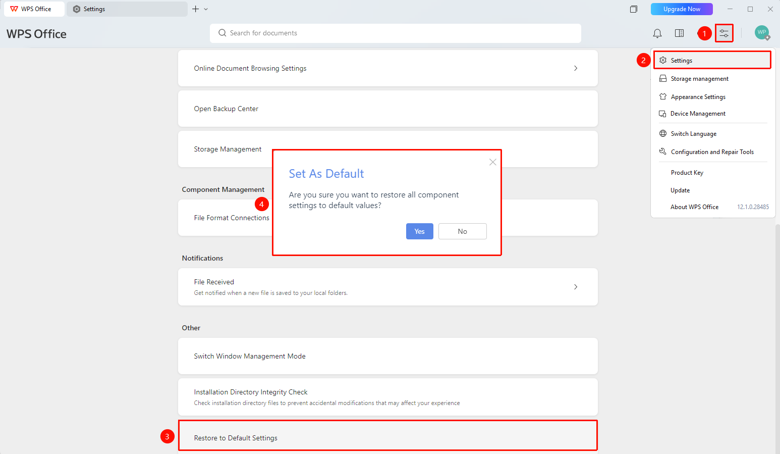Click the split panel layout icon
This screenshot has height=454, width=780.
click(679, 33)
